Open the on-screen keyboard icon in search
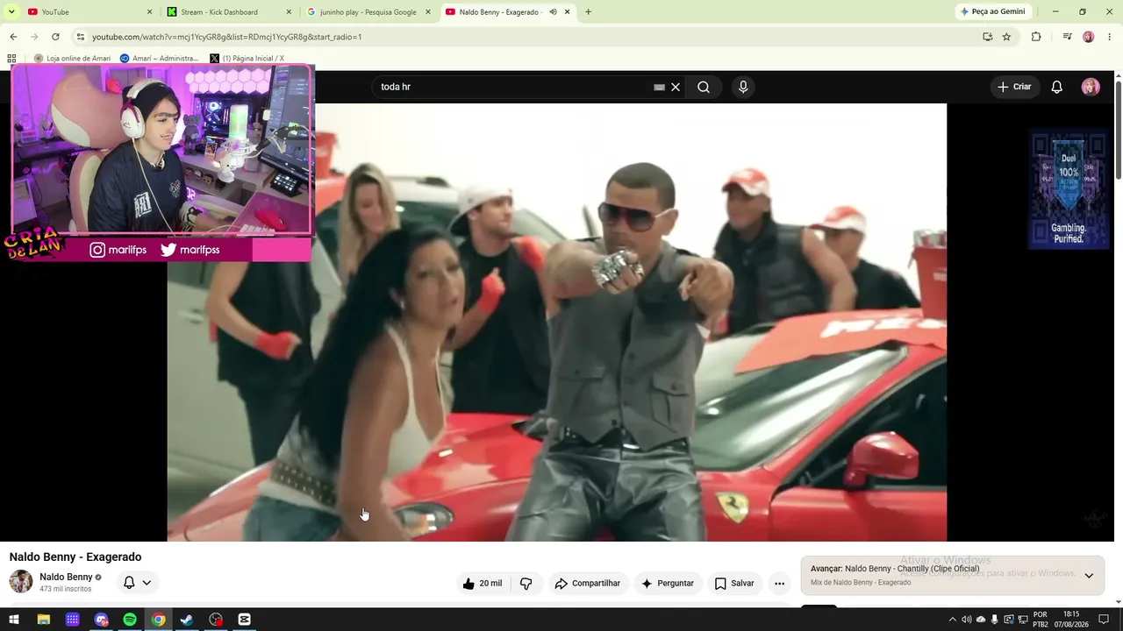The image size is (1123, 631). point(659,87)
